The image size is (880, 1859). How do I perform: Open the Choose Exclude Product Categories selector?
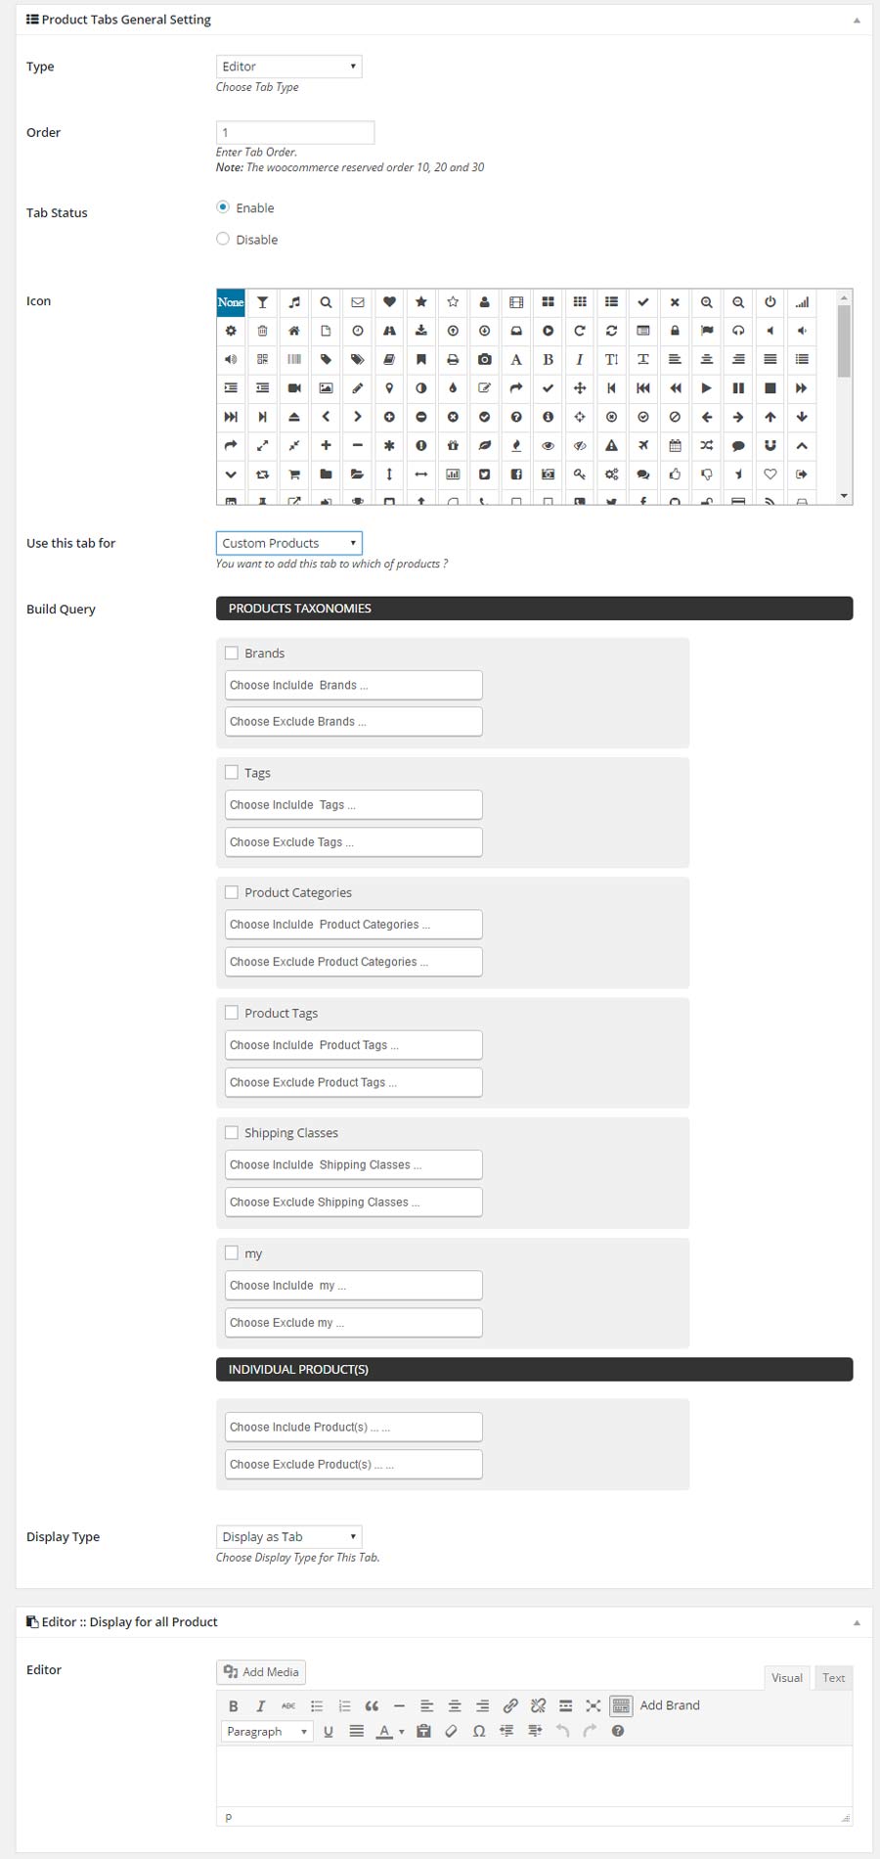coord(354,962)
